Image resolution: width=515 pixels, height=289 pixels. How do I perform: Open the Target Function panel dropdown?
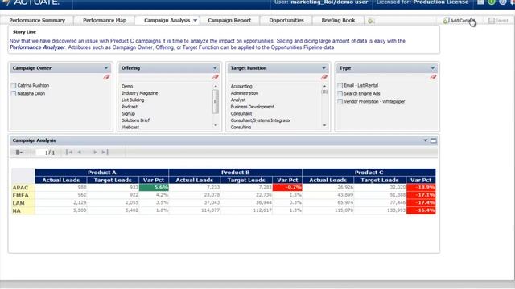tap(323, 68)
